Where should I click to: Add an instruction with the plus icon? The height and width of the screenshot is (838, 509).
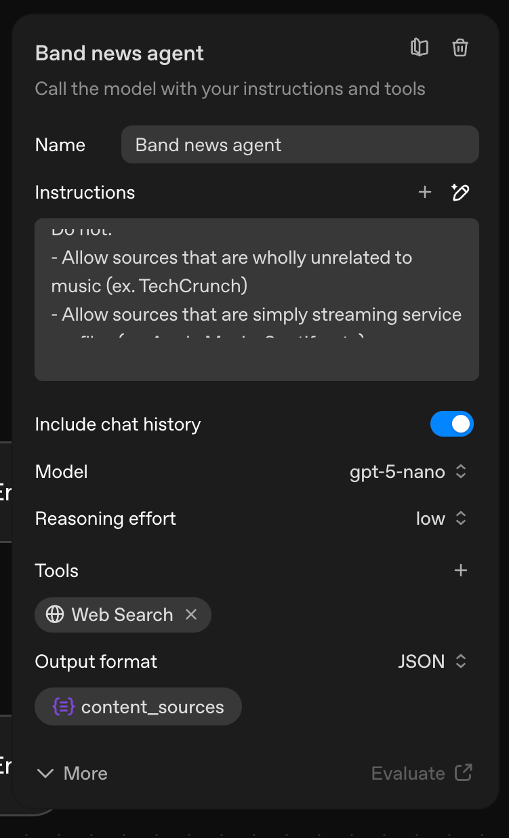[424, 192]
